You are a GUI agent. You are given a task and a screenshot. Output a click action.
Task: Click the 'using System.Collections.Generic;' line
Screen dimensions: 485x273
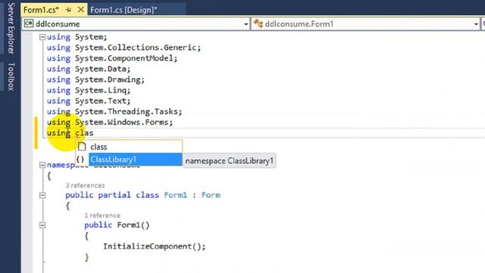point(124,48)
